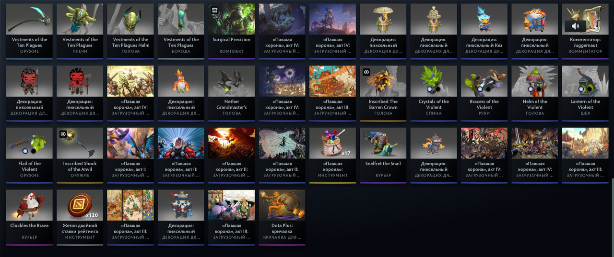Select the x120 double rating token
The image size is (614, 257).
[80, 217]
